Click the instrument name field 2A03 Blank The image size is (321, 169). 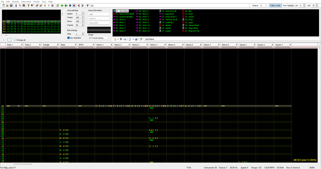point(231,39)
